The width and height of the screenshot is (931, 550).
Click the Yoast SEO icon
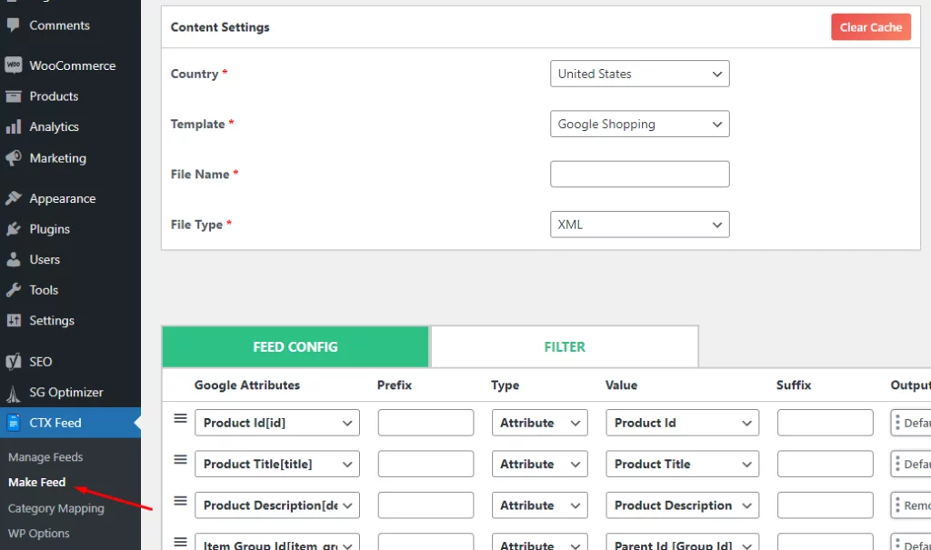pos(13,361)
